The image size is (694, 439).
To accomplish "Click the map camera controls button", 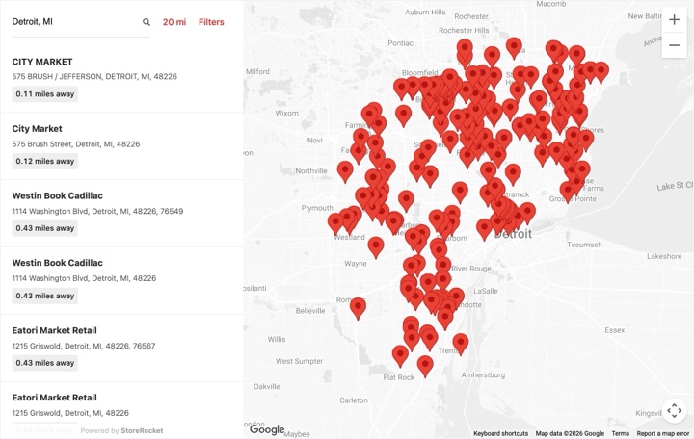I will pyautogui.click(x=674, y=411).
